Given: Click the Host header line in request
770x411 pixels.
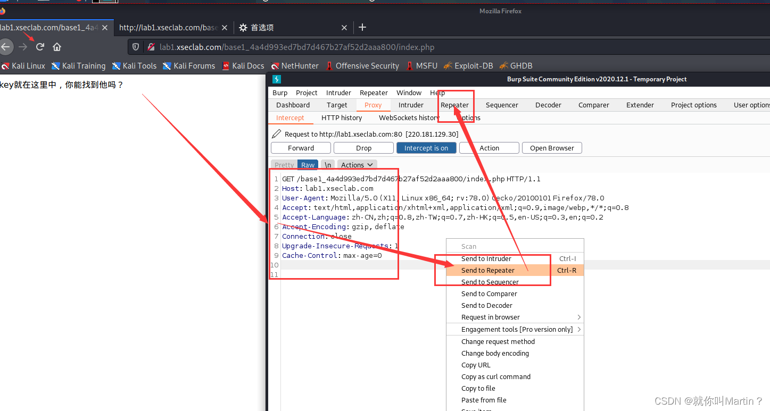Looking at the screenshot, I should [x=328, y=188].
